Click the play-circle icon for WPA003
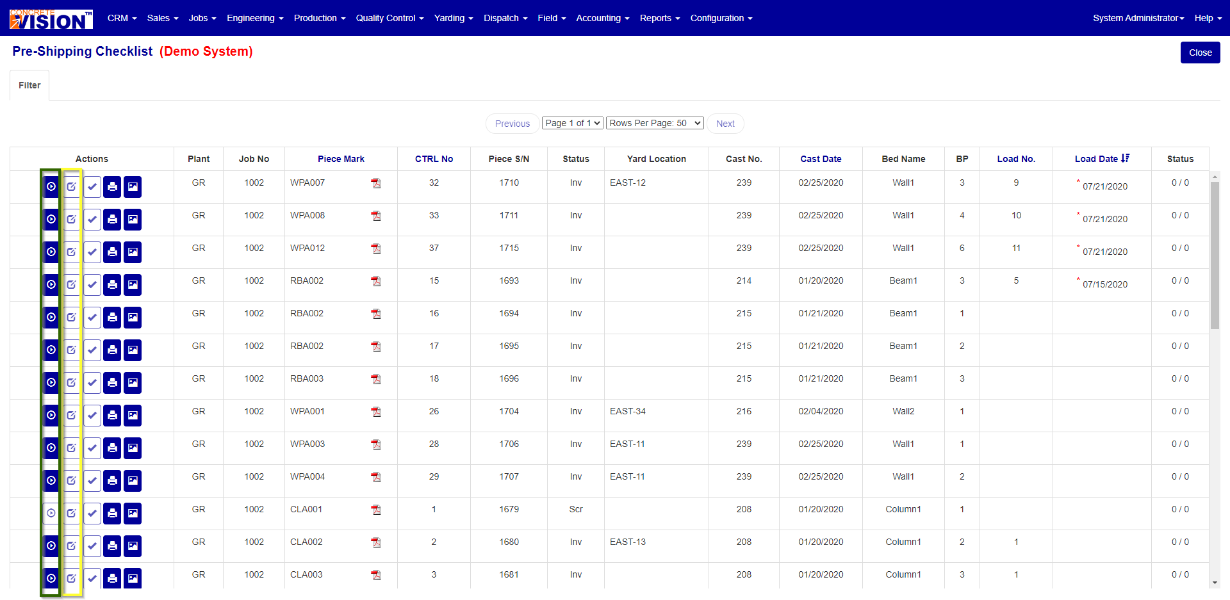Screen dimensions: 1230x600 (51, 448)
